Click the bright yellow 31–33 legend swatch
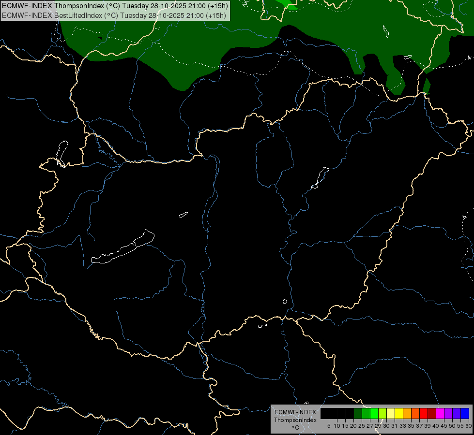The width and height of the screenshot is (474, 435). tap(399, 414)
